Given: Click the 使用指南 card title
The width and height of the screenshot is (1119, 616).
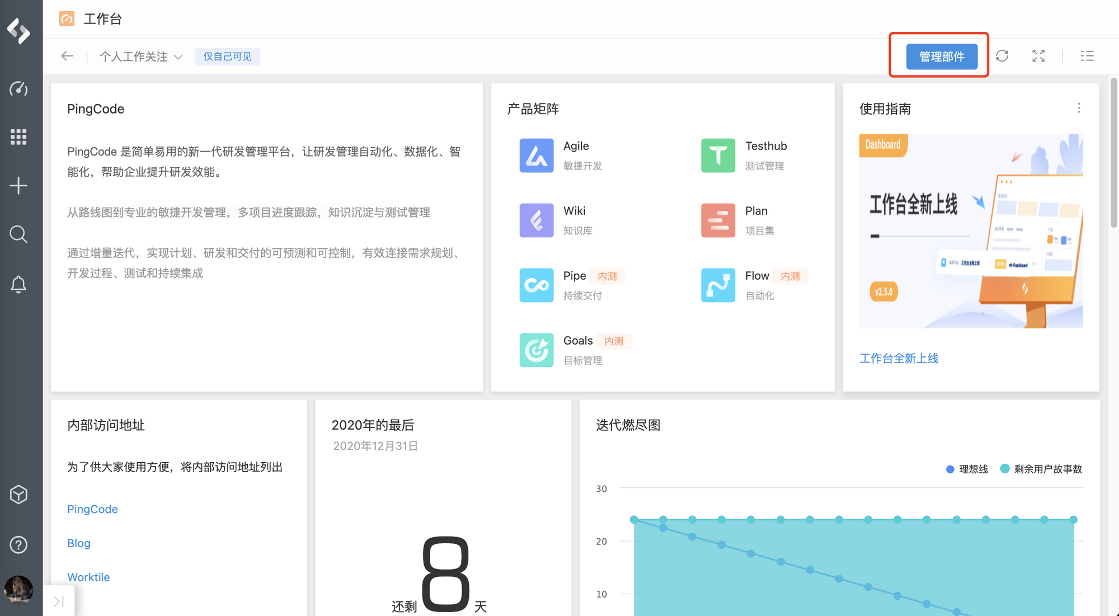Looking at the screenshot, I should [885, 109].
